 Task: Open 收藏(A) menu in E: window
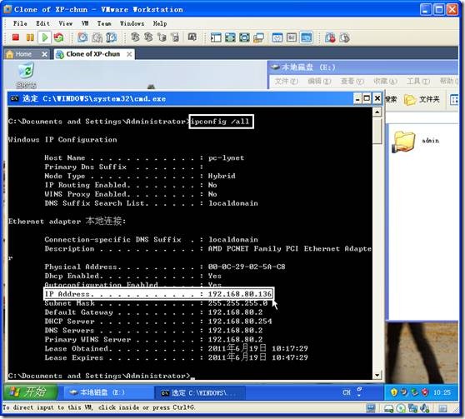pos(385,81)
